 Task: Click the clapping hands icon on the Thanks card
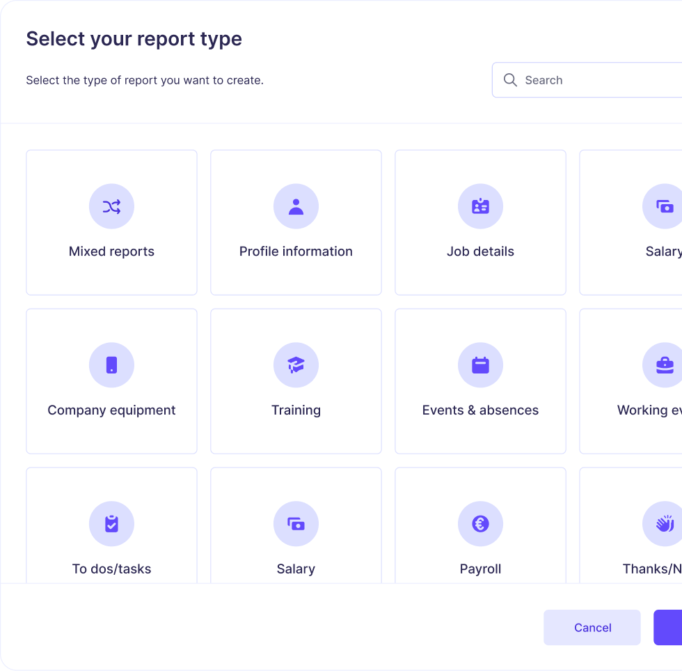(664, 524)
